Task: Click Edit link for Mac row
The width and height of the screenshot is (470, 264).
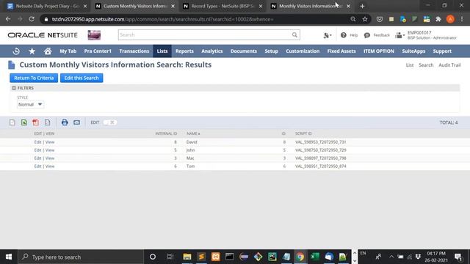Action: coord(37,158)
